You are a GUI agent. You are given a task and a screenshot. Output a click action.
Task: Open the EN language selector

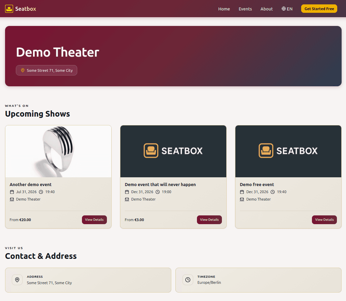coord(287,9)
